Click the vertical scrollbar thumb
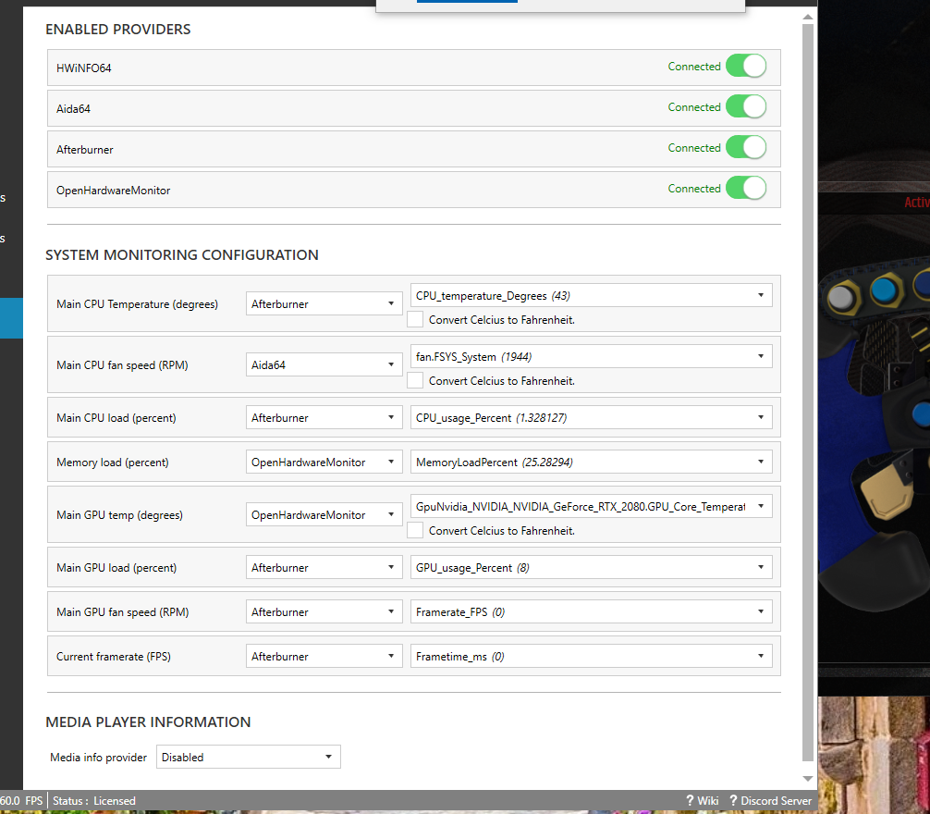Image resolution: width=930 pixels, height=814 pixels. tap(808, 392)
